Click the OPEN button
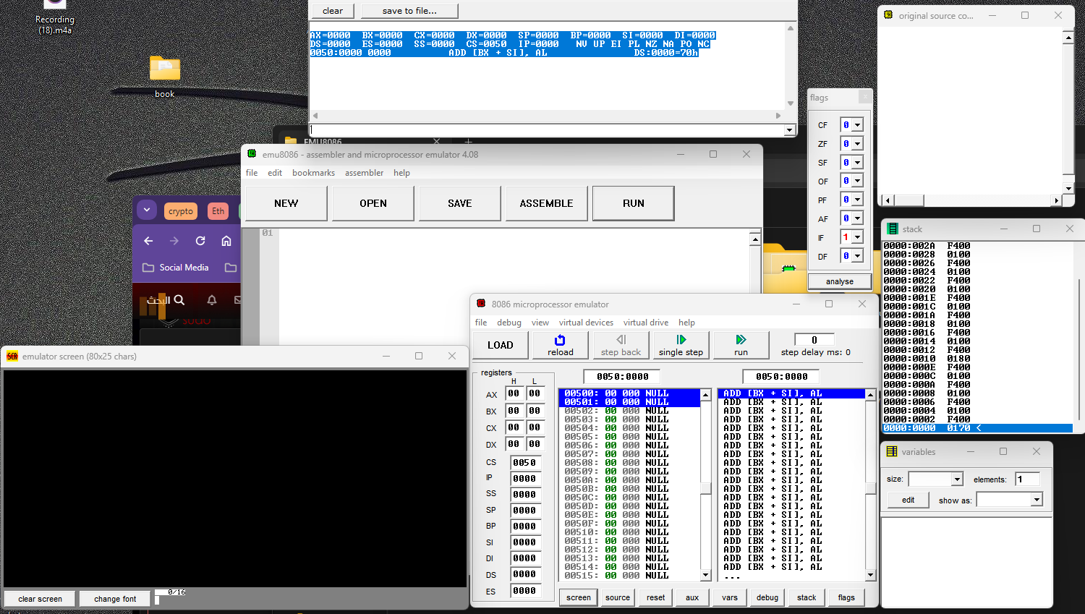This screenshot has width=1085, height=614. (x=373, y=203)
